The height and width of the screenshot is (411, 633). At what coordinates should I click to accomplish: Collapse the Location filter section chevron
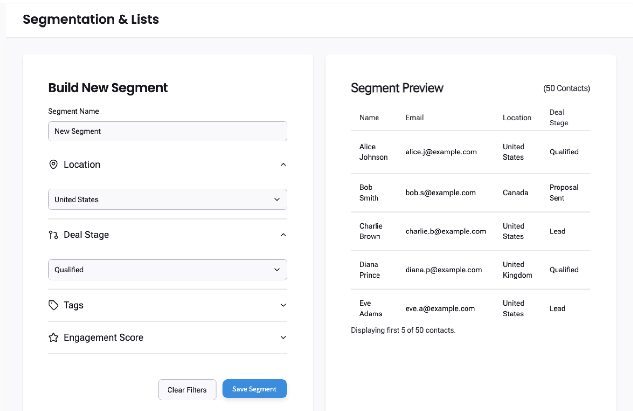[x=283, y=165]
